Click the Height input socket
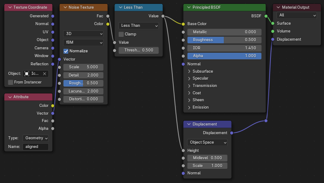Screen dimensions: 324x183 183,151
